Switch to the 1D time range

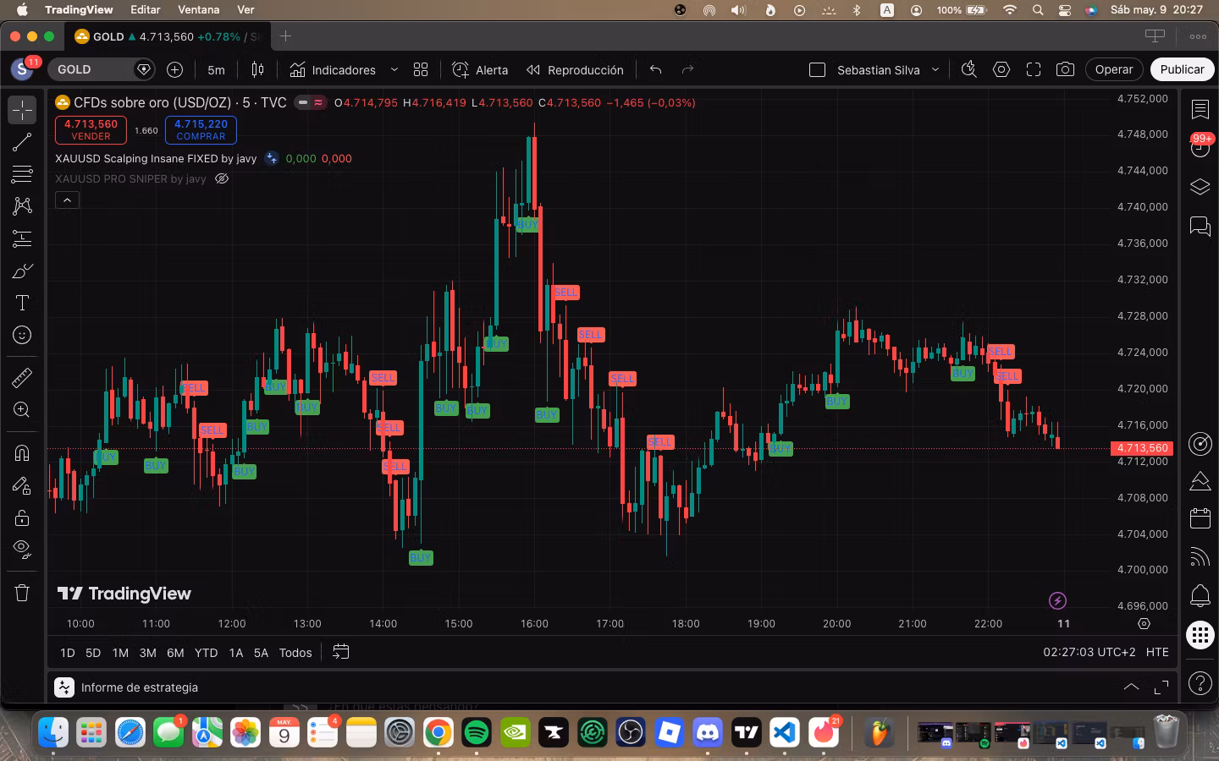[x=68, y=653]
